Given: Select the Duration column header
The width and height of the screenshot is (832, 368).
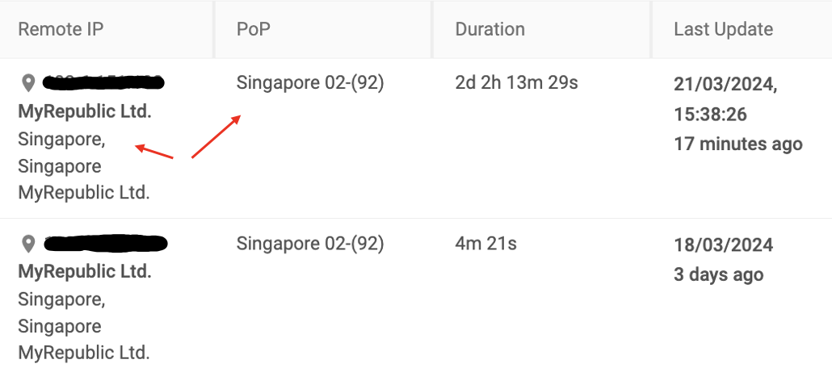Looking at the screenshot, I should (x=490, y=29).
